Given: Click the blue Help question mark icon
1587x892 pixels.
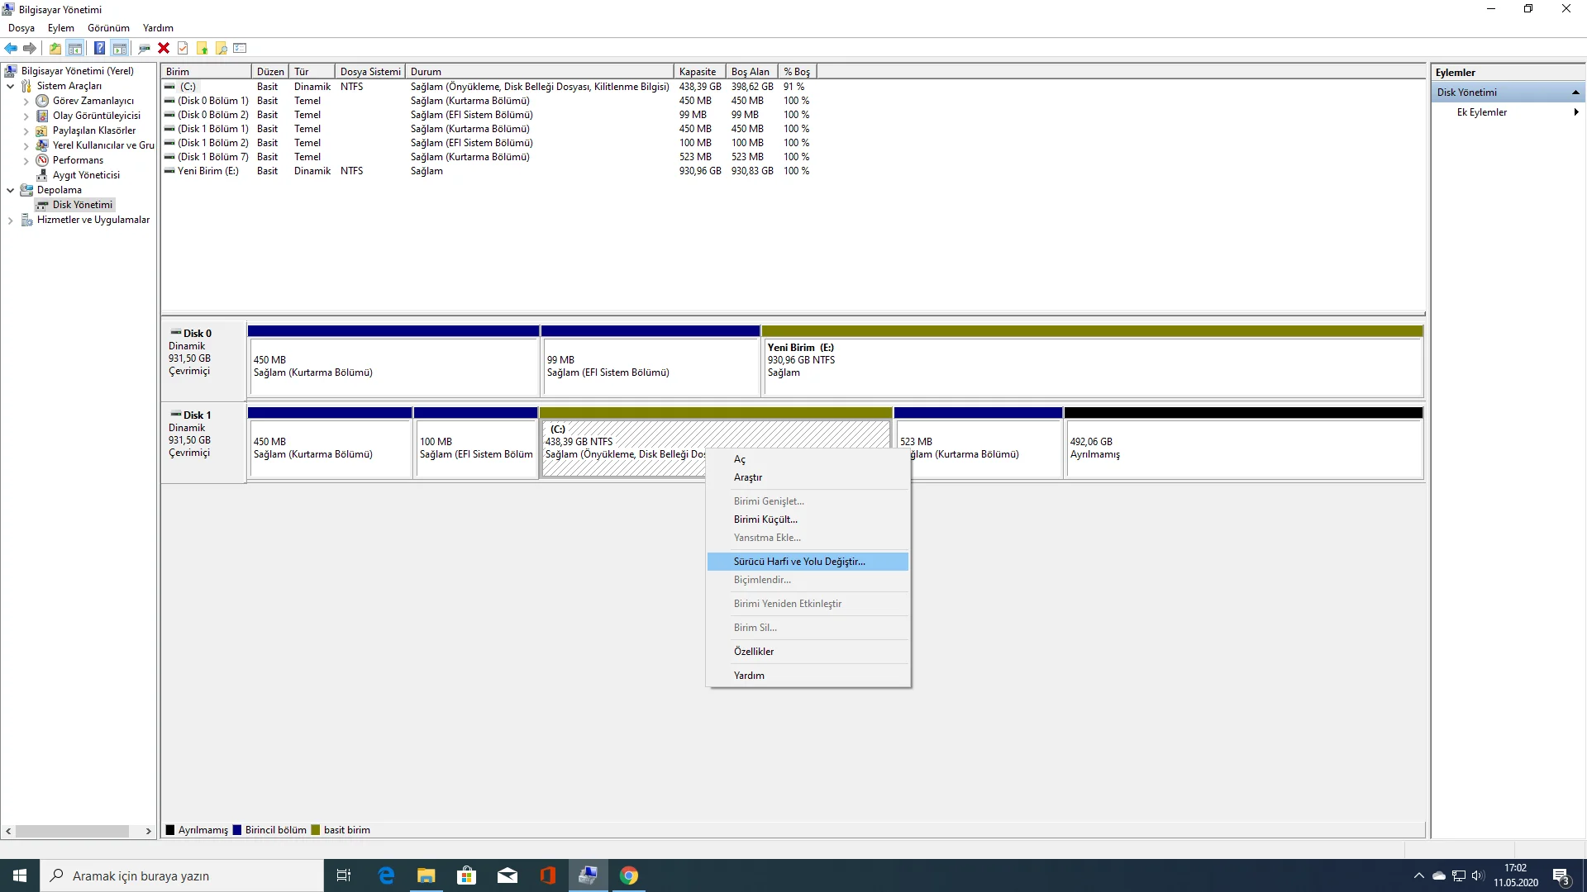Looking at the screenshot, I should (x=99, y=48).
